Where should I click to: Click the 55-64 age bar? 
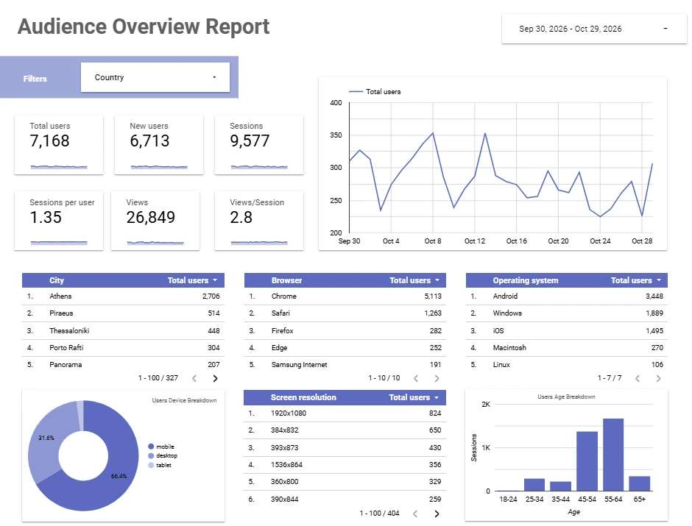[613, 455]
